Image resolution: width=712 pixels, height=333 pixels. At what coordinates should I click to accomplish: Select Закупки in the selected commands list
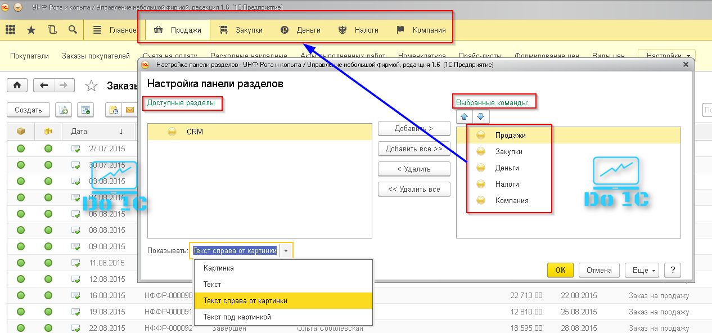pos(509,151)
